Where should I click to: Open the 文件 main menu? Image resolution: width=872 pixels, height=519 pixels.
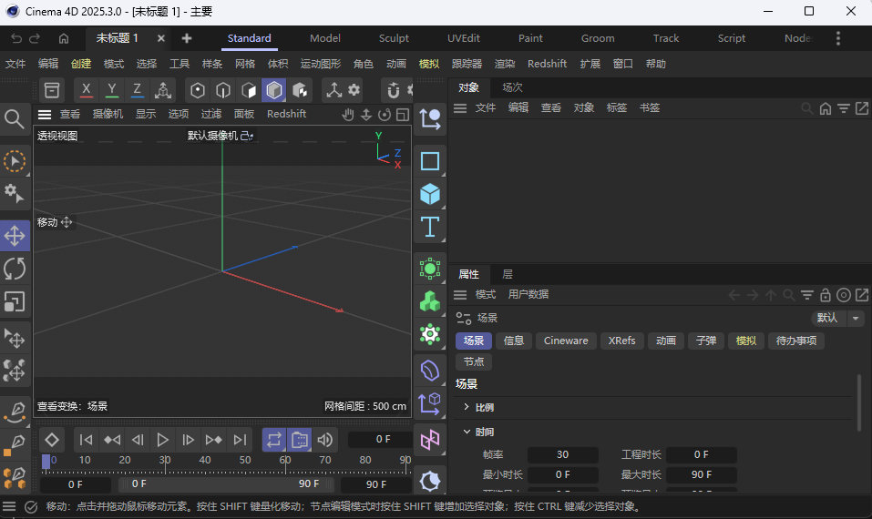[15, 64]
